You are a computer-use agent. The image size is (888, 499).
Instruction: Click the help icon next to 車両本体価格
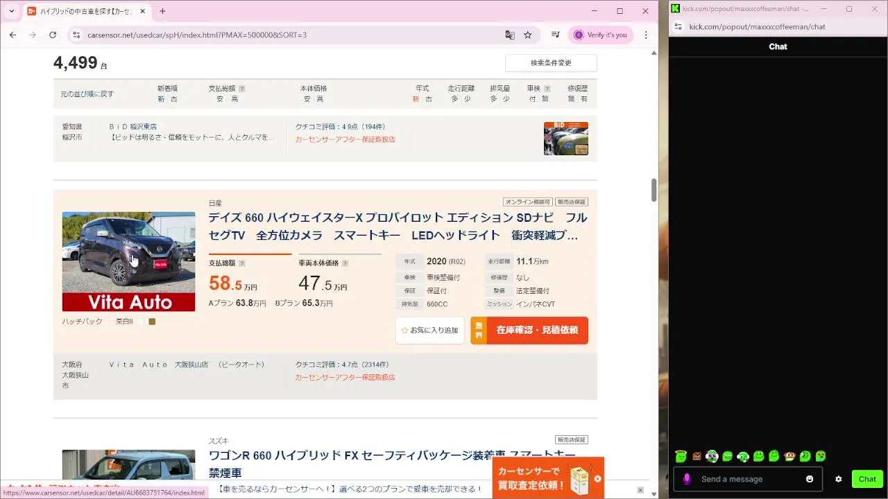[345, 263]
